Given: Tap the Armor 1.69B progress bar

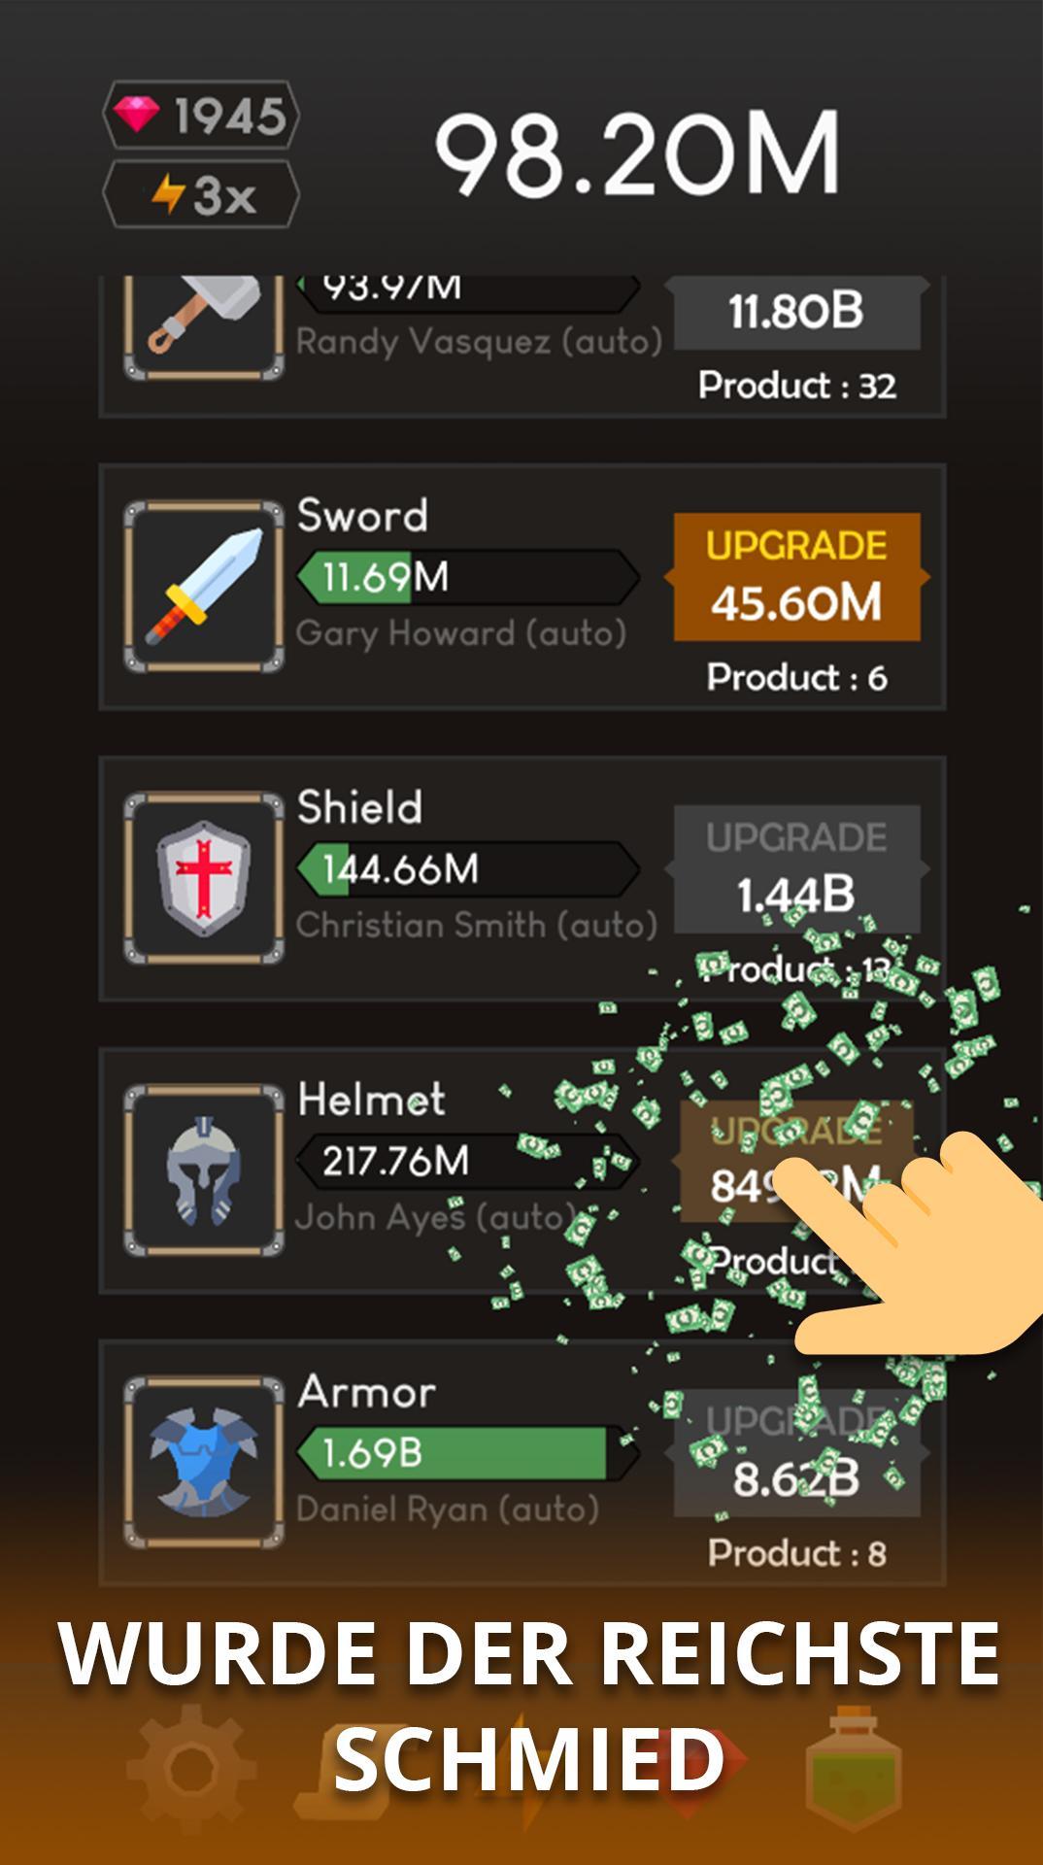Looking at the screenshot, I should tap(468, 1453).
